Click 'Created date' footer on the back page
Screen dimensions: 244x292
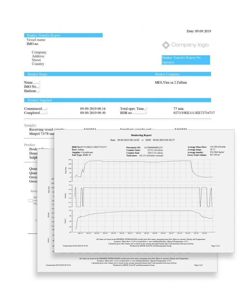58,265
